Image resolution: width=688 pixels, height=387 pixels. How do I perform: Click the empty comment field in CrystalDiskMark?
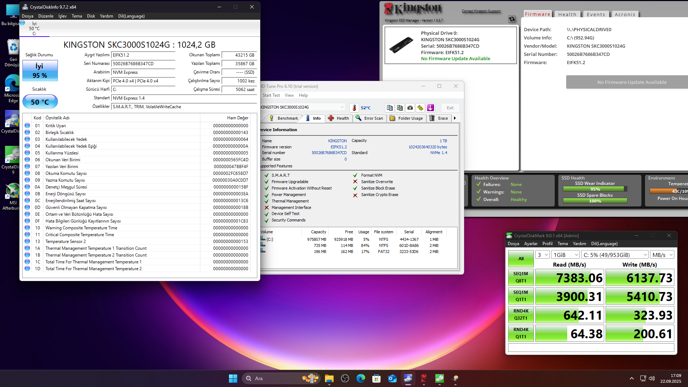click(x=591, y=348)
